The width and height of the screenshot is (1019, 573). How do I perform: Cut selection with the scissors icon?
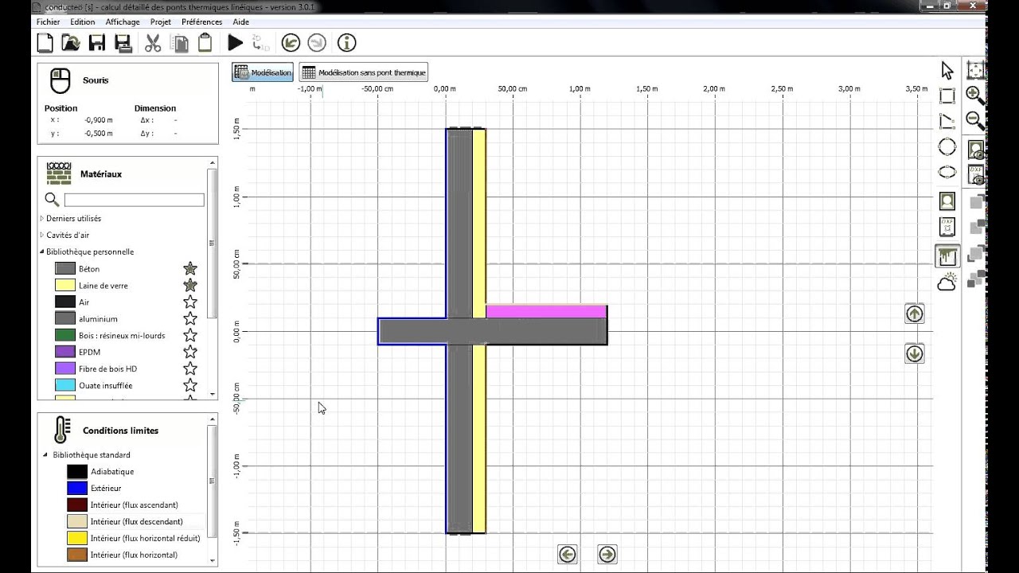click(x=153, y=43)
